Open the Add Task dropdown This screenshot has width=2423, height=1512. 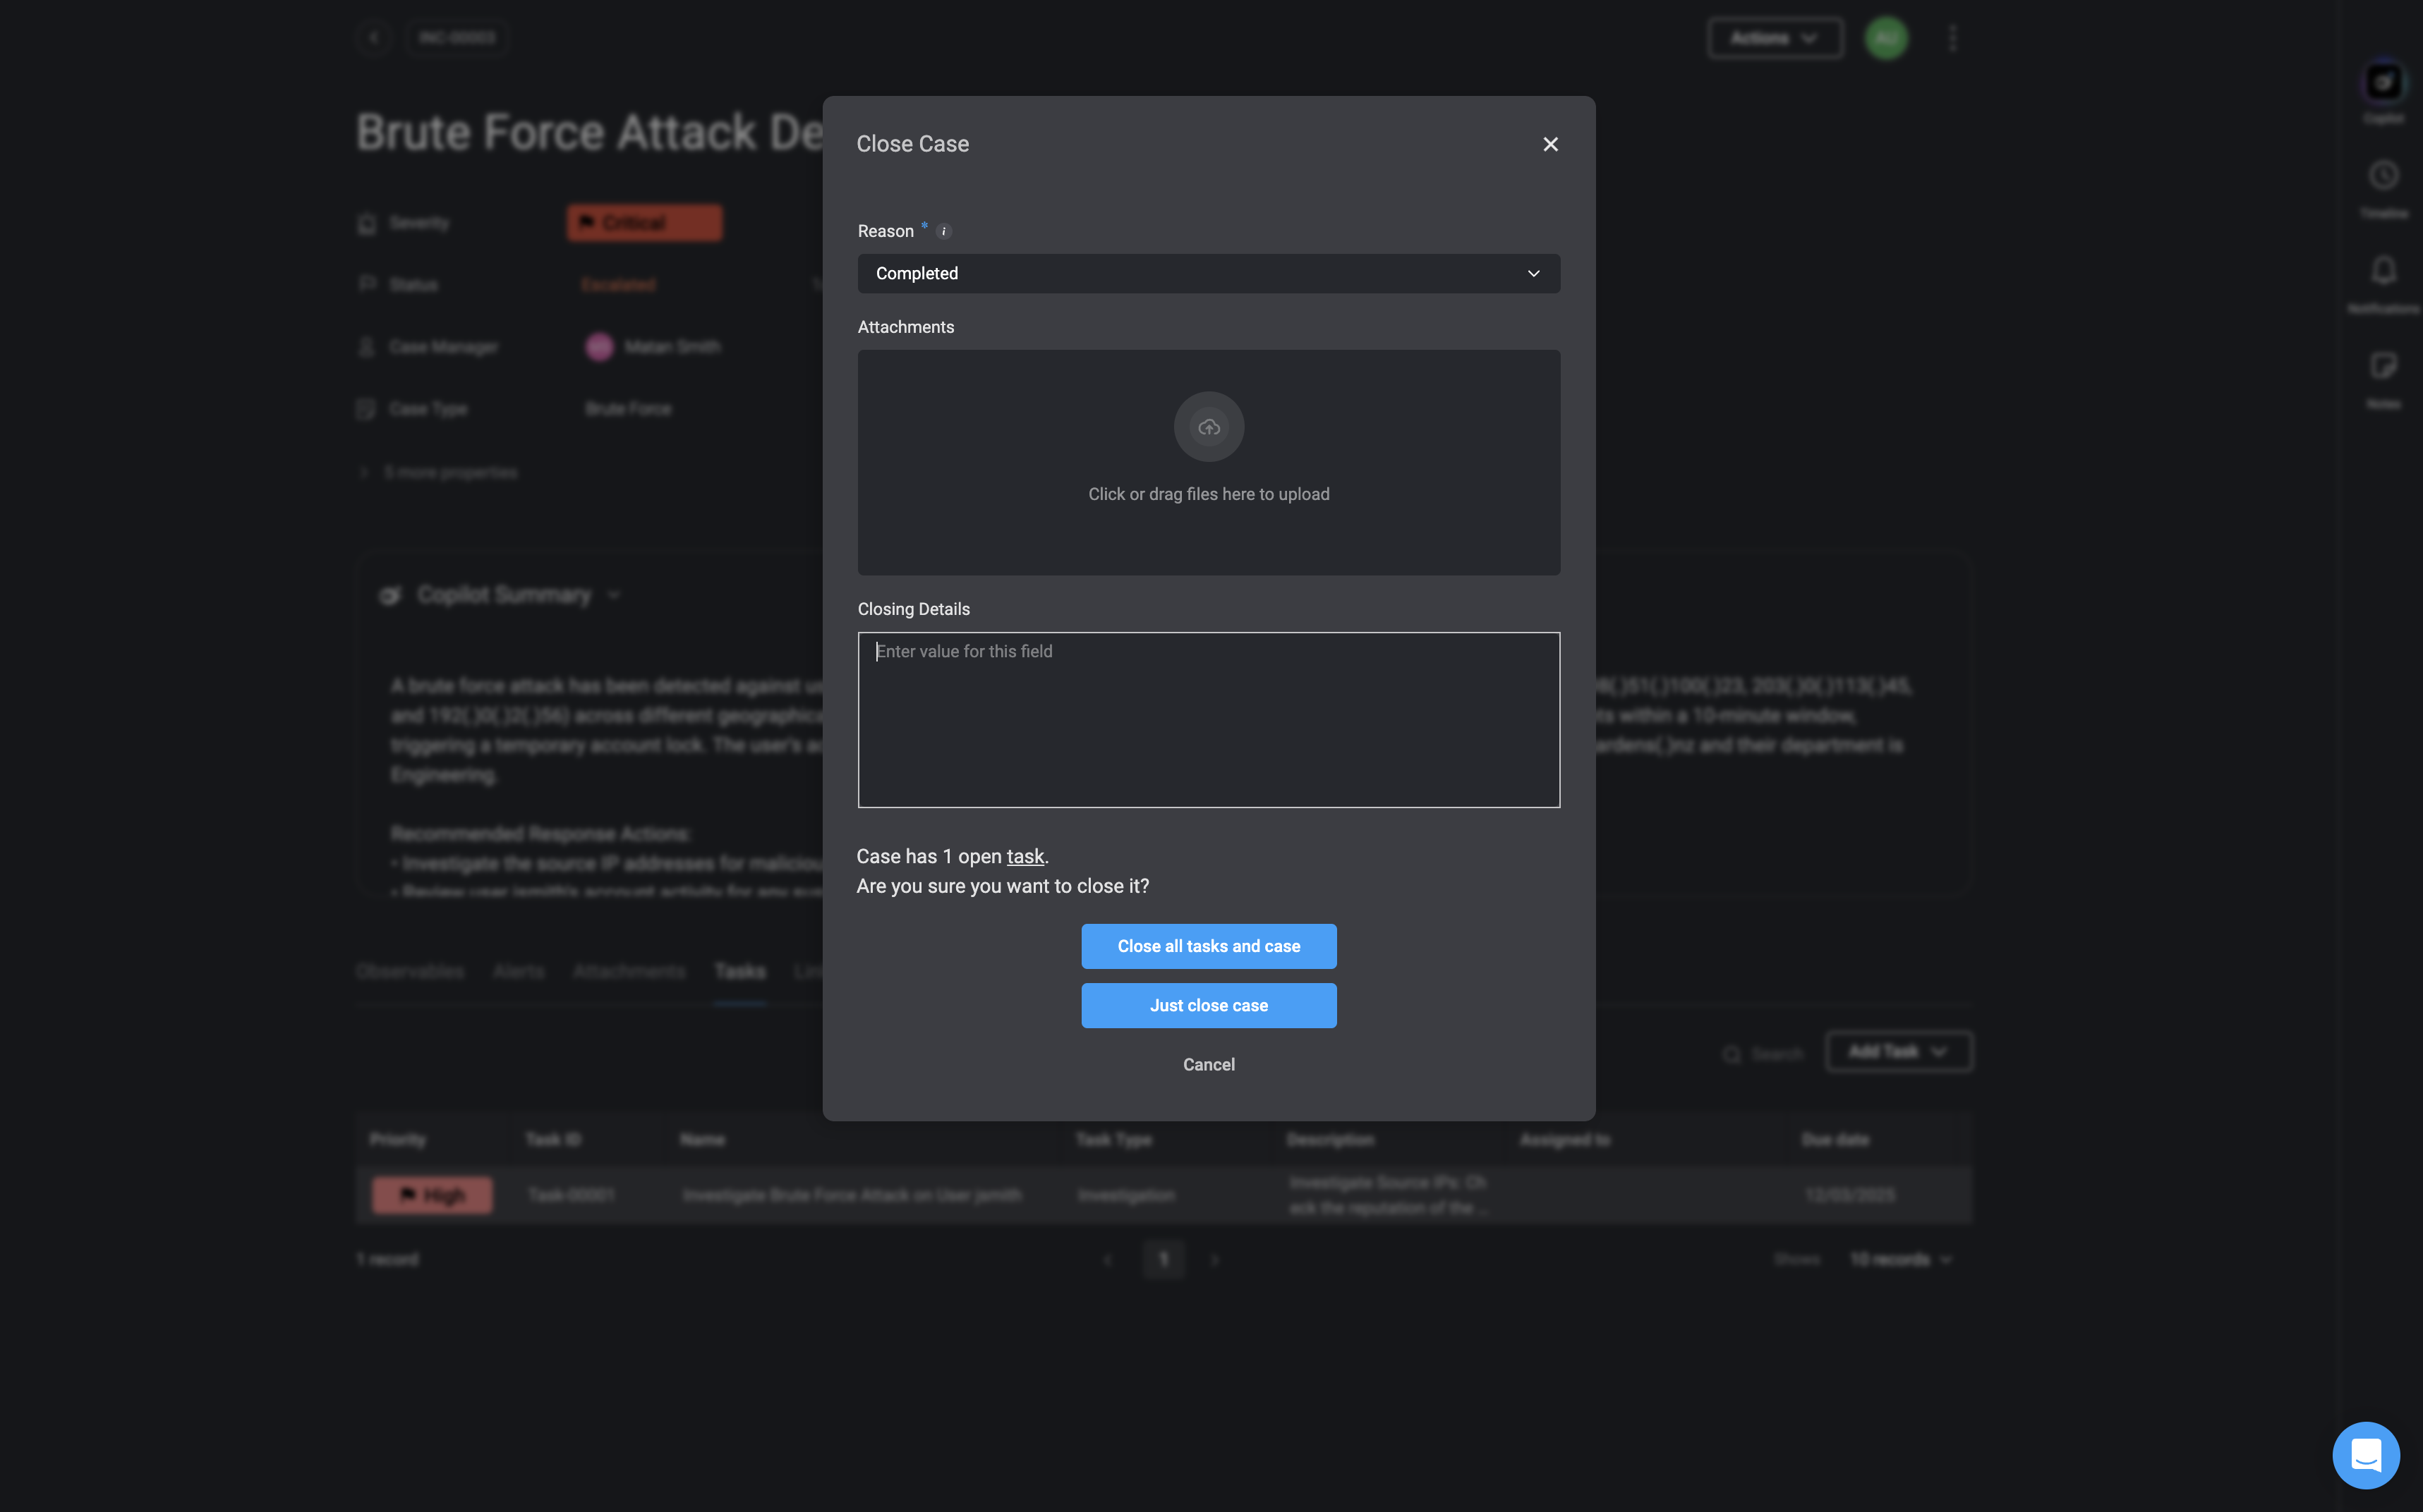tap(1898, 1051)
